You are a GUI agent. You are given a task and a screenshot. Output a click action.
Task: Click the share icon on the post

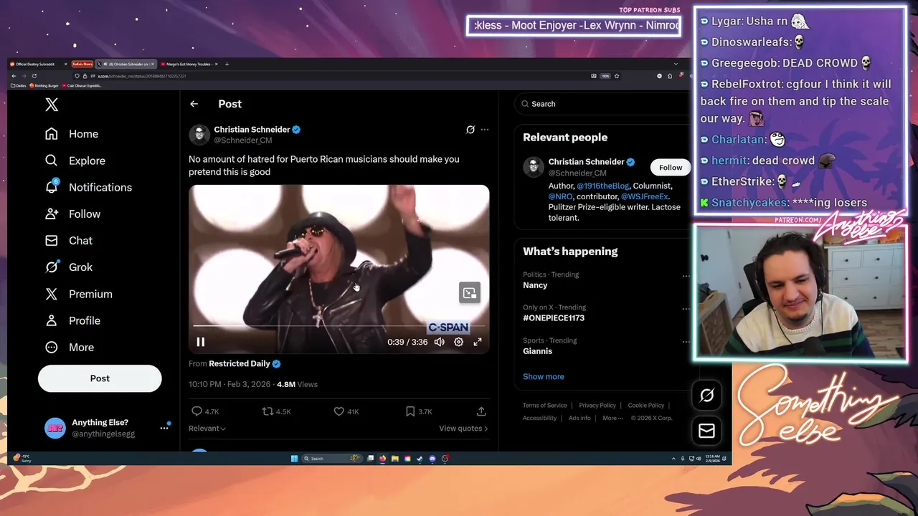pos(481,411)
